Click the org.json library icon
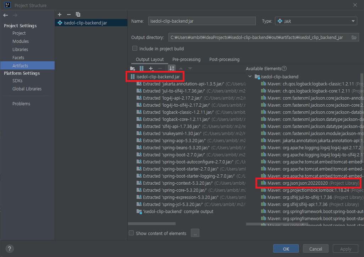The height and width of the screenshot is (257, 364). click(263, 183)
